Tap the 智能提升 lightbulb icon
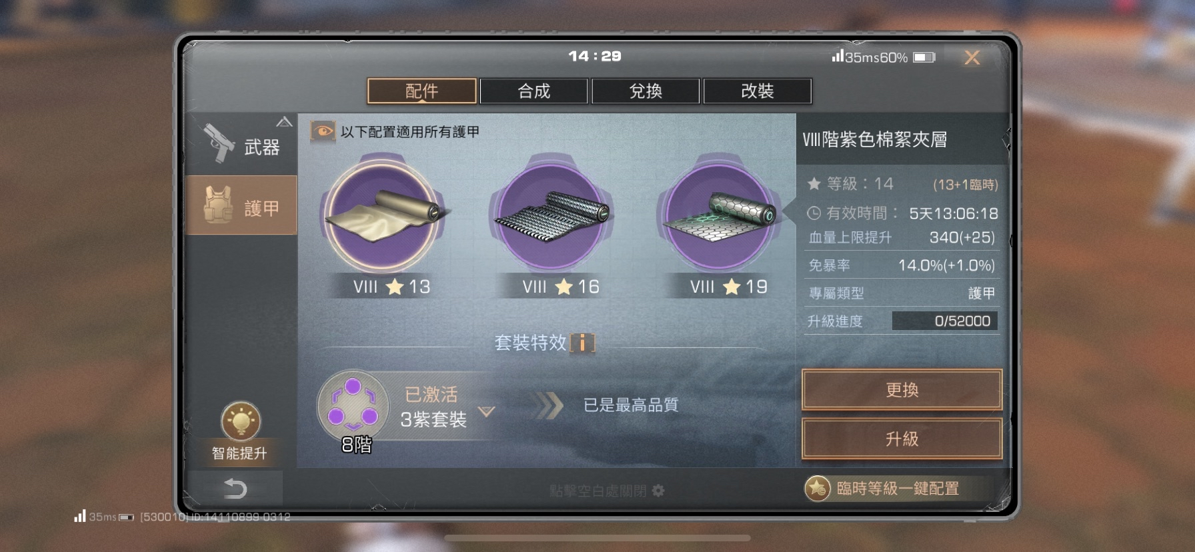 241,421
